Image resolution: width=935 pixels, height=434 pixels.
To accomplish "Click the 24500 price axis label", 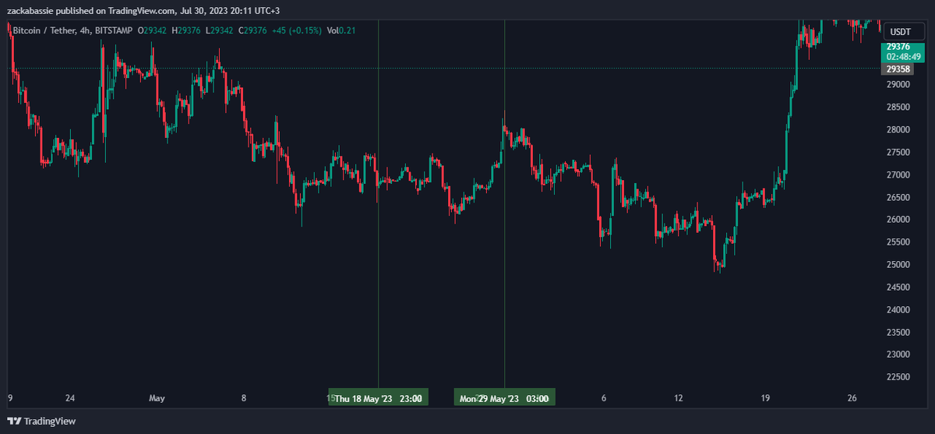I will [898, 288].
